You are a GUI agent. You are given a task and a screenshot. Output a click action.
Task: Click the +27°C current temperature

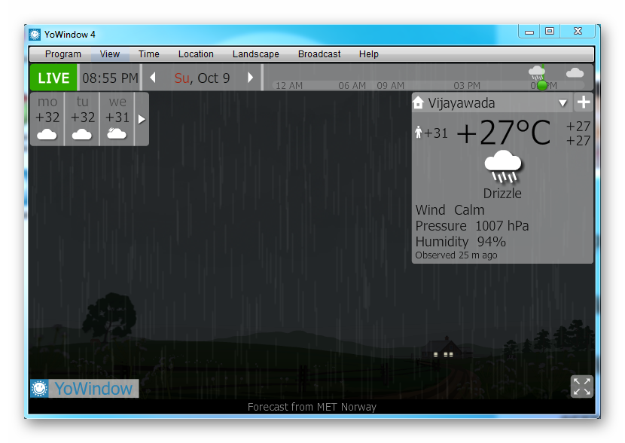504,133
